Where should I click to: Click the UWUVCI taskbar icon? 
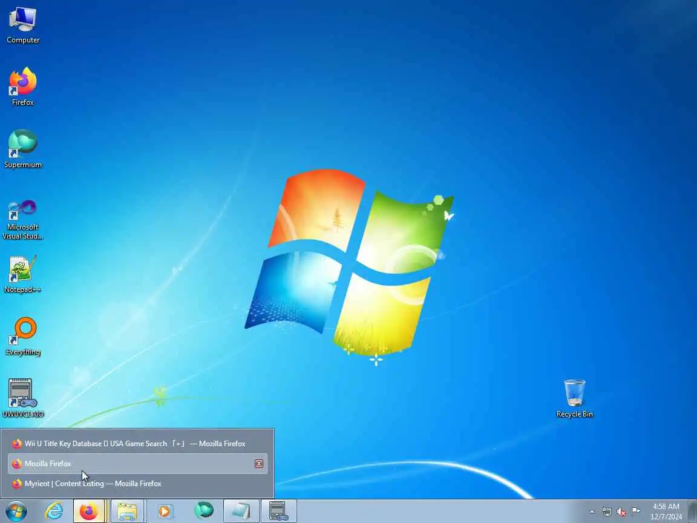(x=279, y=511)
